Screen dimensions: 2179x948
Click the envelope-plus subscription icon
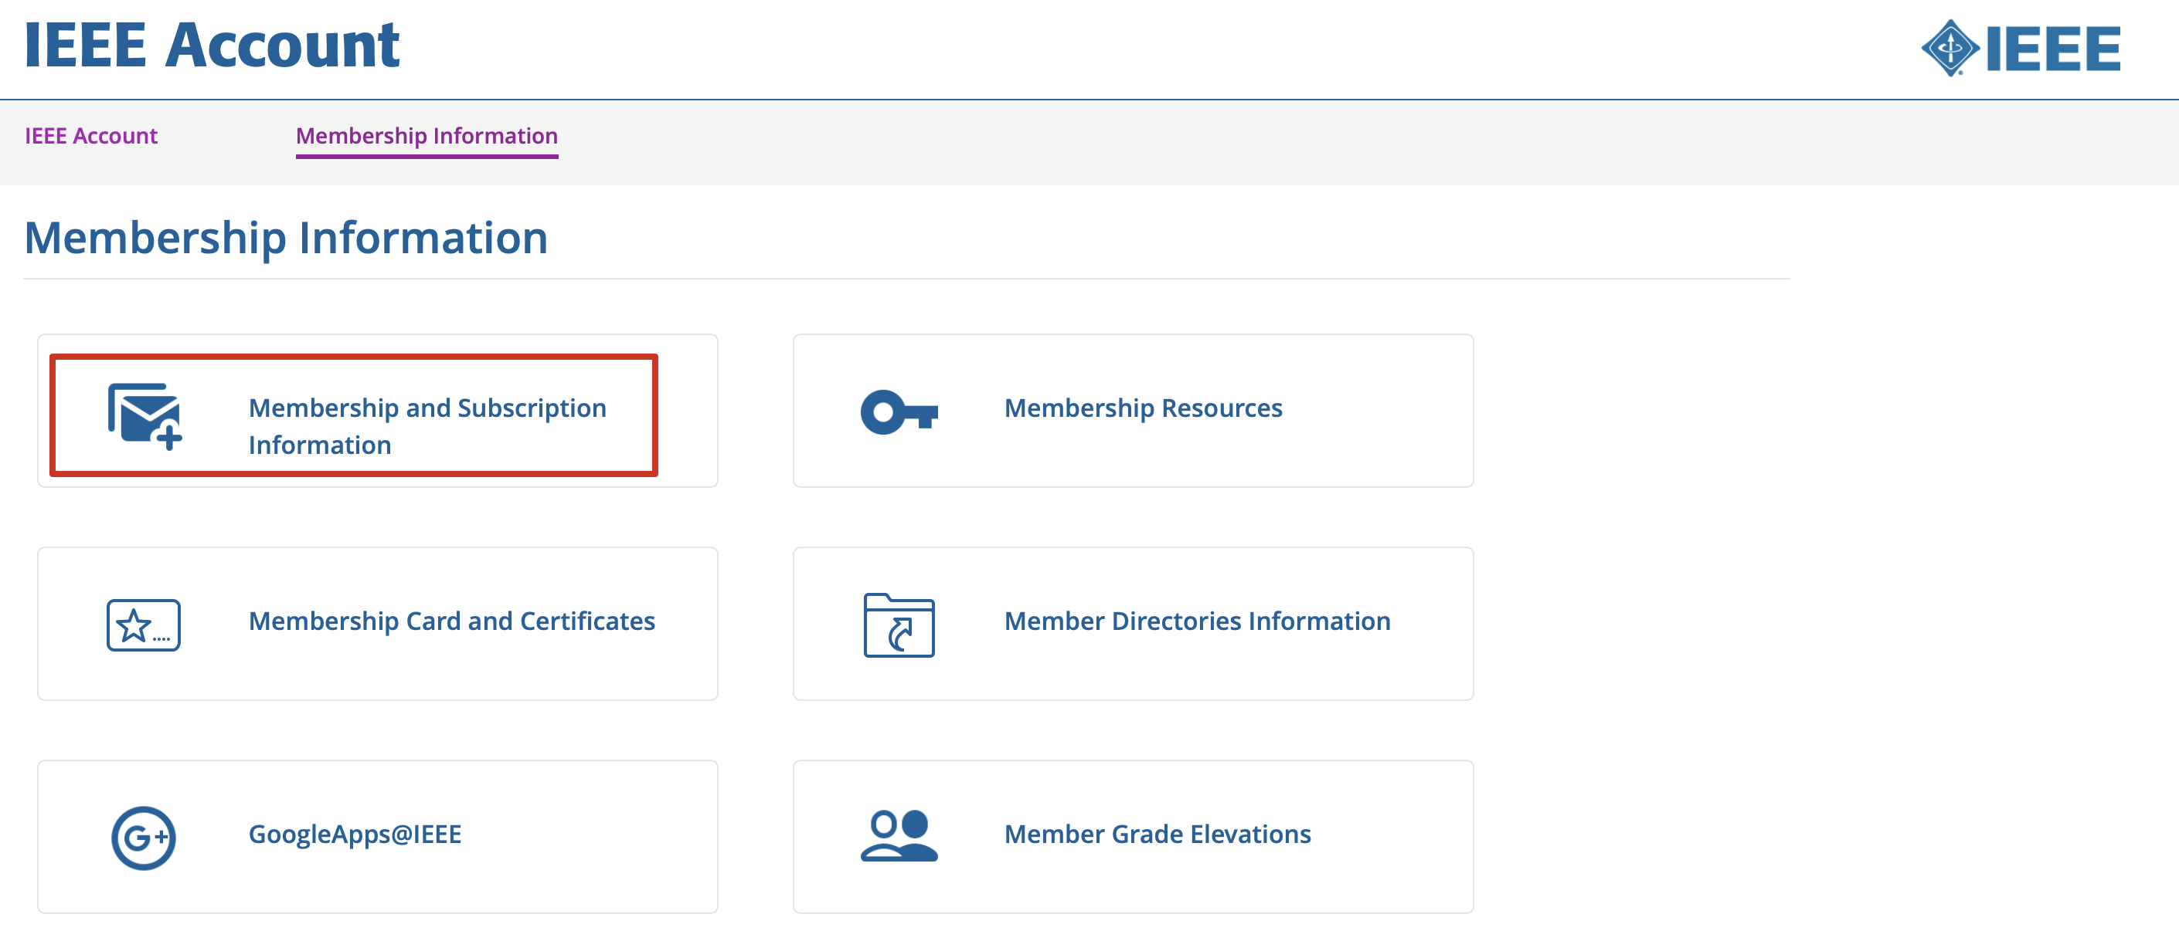144,417
